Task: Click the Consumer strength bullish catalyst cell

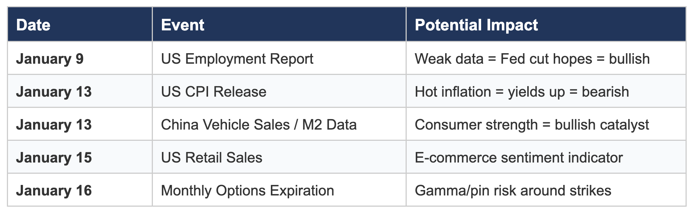Action: click(546, 124)
